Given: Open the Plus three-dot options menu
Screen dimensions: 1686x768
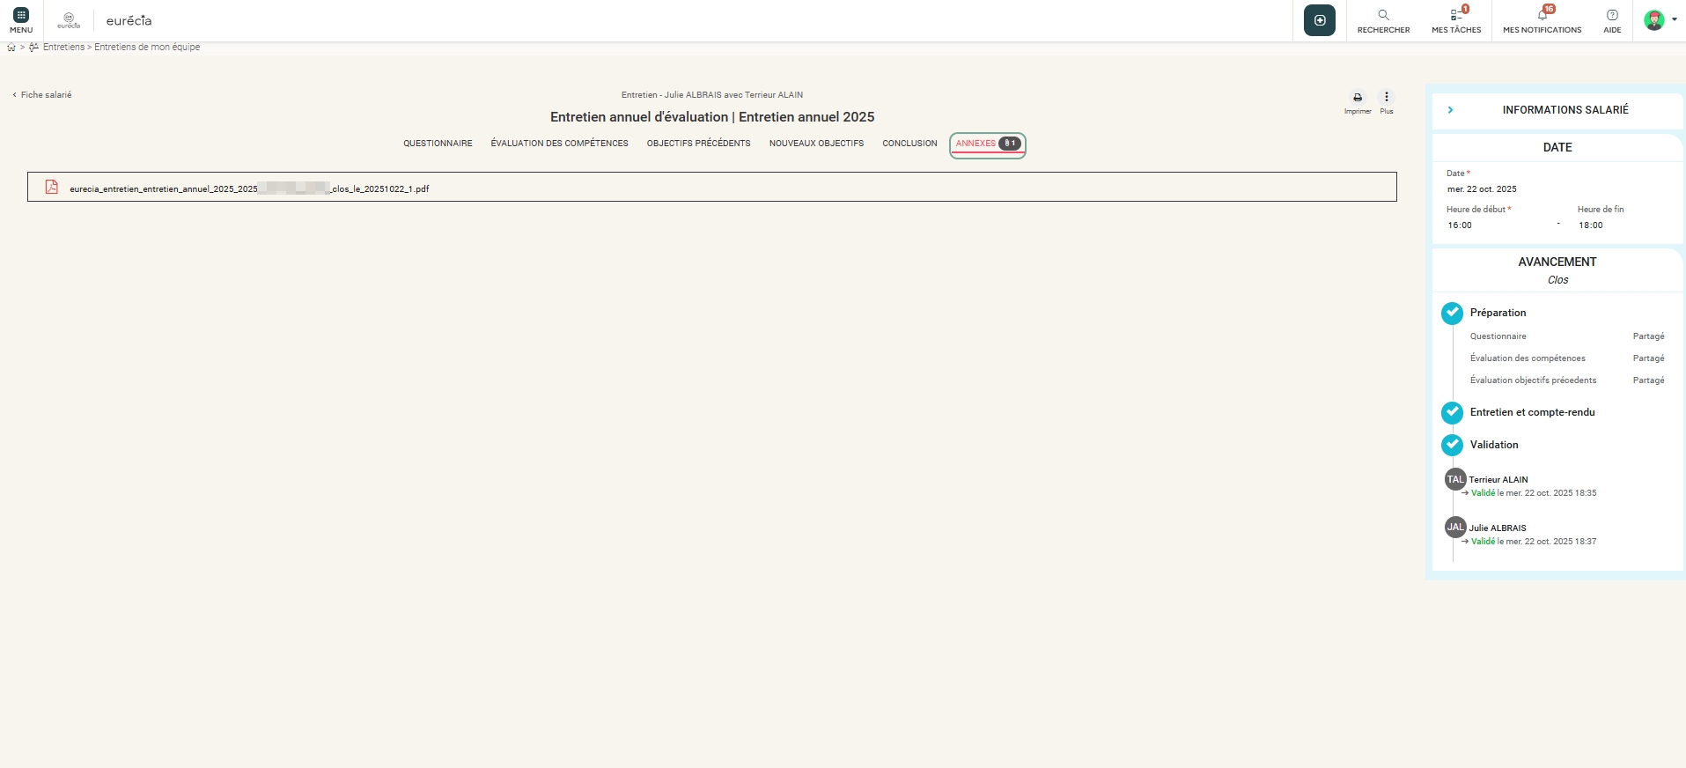Looking at the screenshot, I should click(x=1387, y=98).
